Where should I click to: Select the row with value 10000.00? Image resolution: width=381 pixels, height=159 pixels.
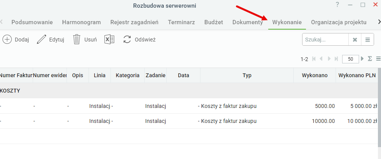189,121
